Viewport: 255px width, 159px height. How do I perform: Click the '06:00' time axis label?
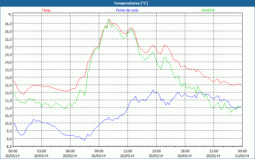tap(70, 151)
